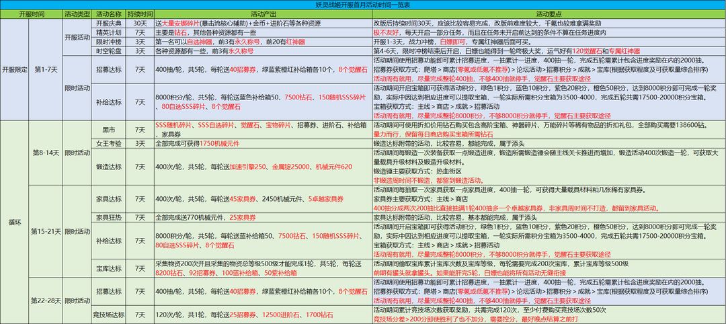Click the 第8-14天 cell
The image size is (726, 324).
pos(46,153)
